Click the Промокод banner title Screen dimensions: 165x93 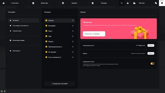pyautogui.click(x=87, y=22)
